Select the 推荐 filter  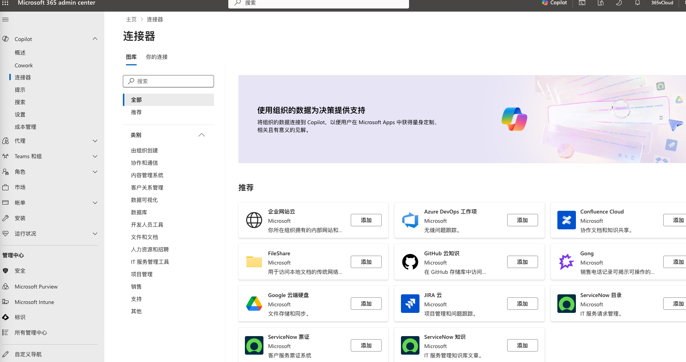tap(168, 112)
